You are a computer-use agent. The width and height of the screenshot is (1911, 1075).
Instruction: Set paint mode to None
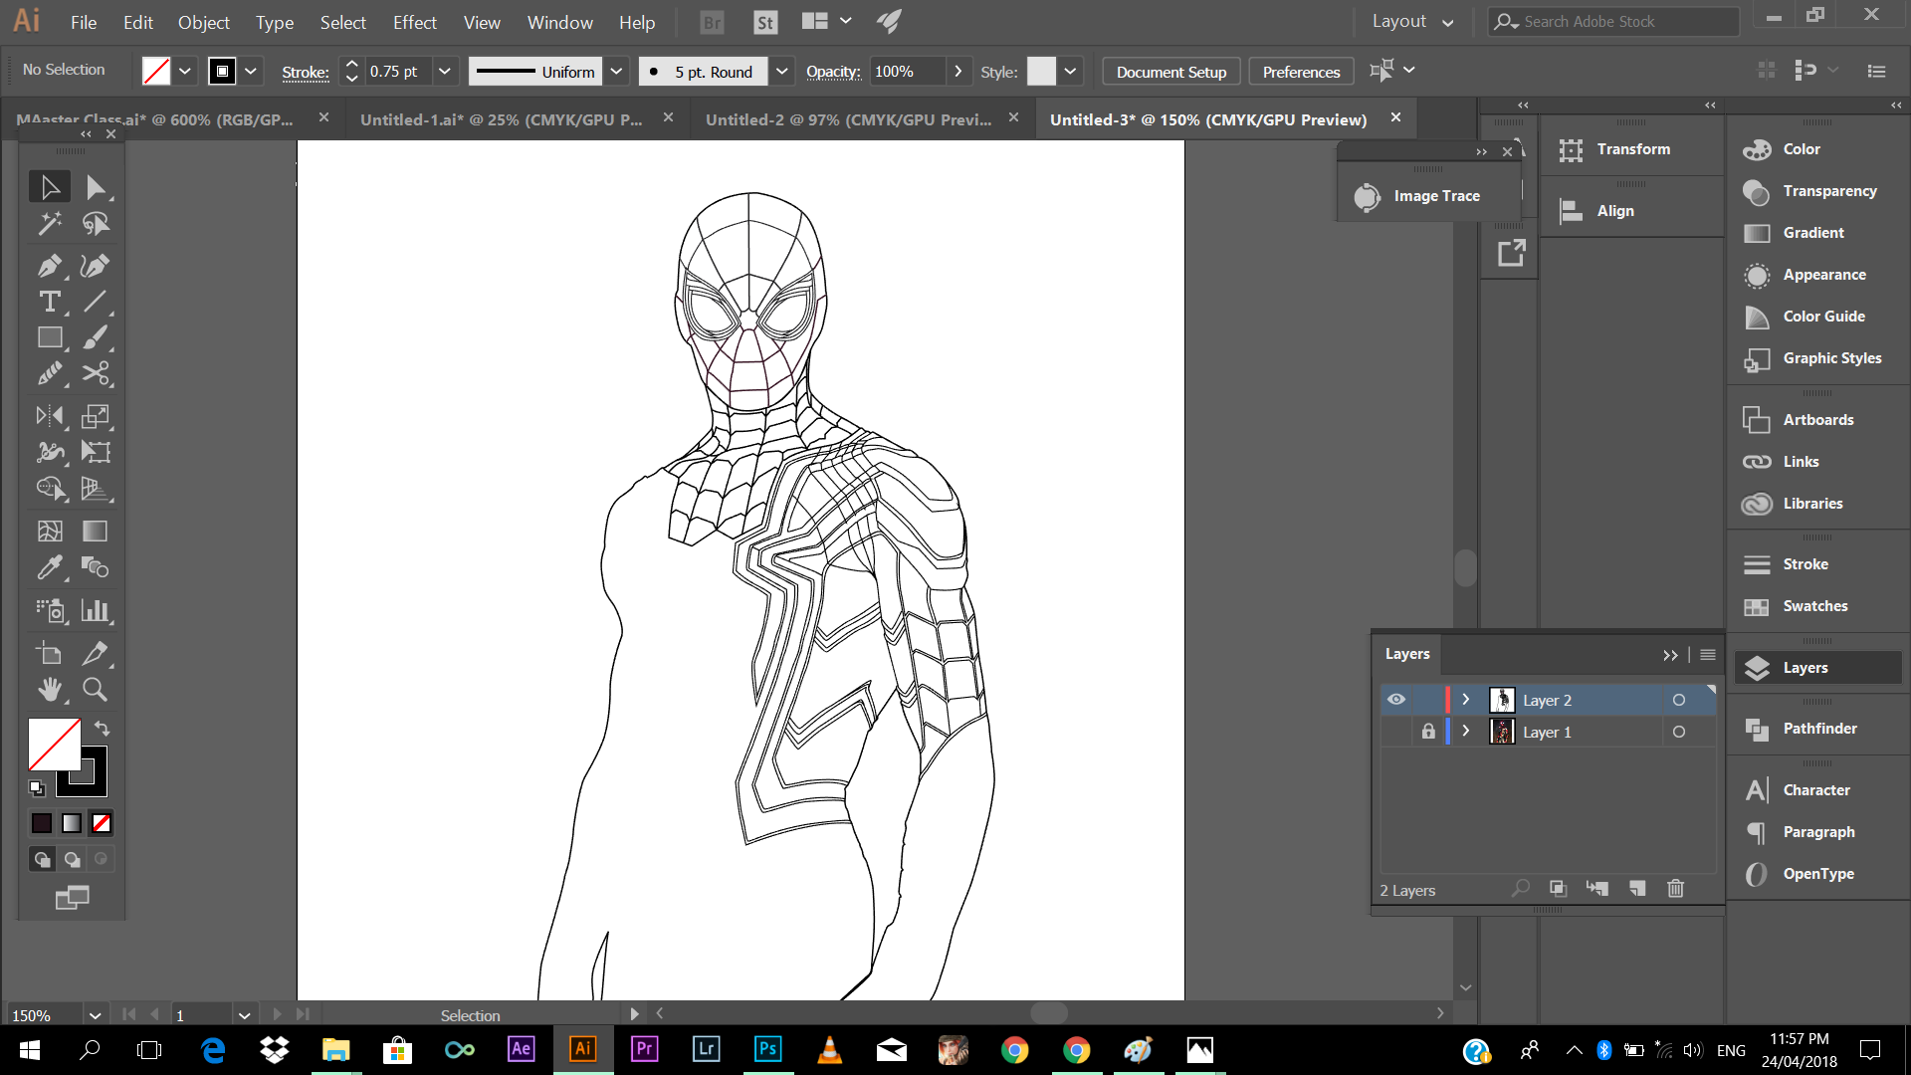102,823
